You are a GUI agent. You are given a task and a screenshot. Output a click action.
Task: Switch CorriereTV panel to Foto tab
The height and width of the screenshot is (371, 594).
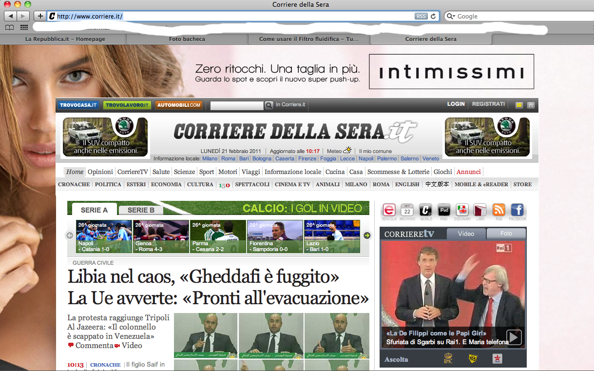click(506, 234)
